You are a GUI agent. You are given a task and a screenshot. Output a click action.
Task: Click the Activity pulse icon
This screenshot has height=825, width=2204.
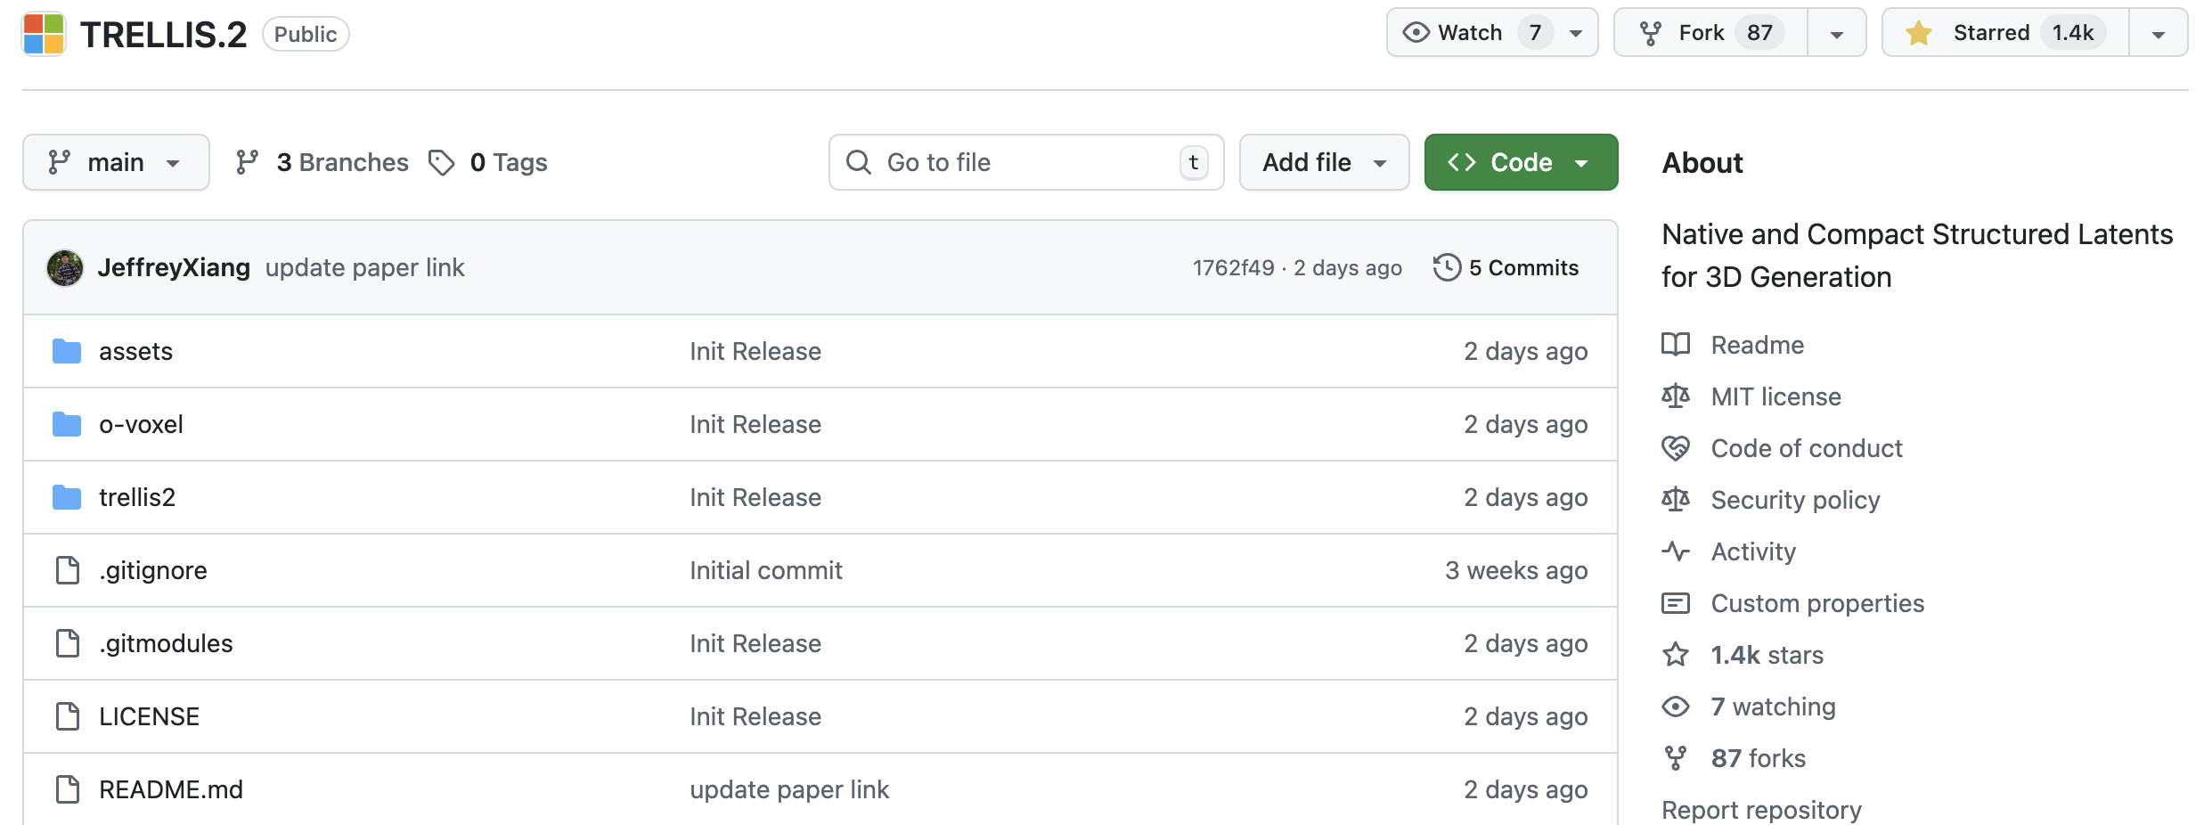click(x=1675, y=551)
